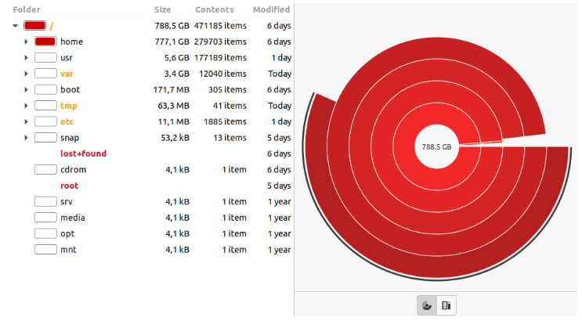The width and height of the screenshot is (582, 321).
Task: Click the 788,5 GB chart center
Action: tap(436, 146)
